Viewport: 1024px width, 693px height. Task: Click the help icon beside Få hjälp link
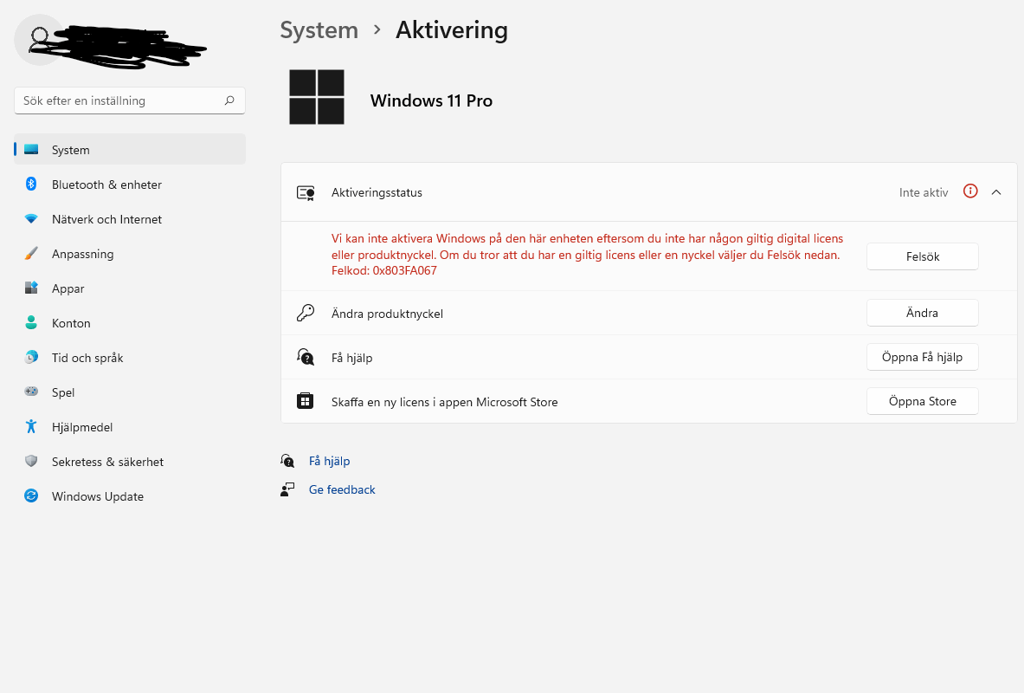(287, 461)
